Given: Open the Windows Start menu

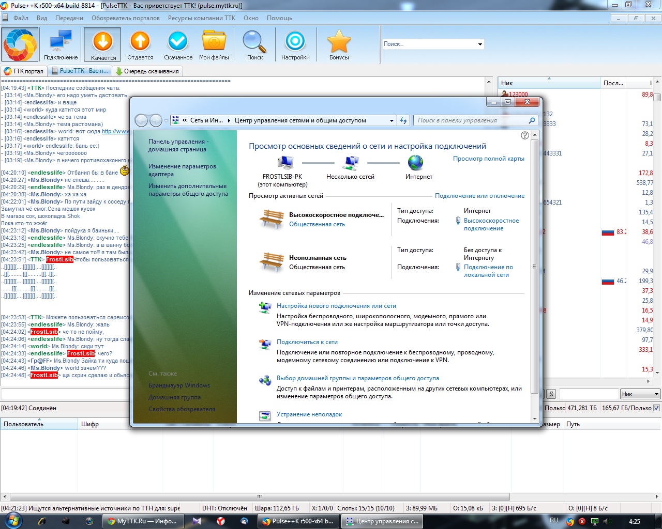Looking at the screenshot, I should point(12,521).
